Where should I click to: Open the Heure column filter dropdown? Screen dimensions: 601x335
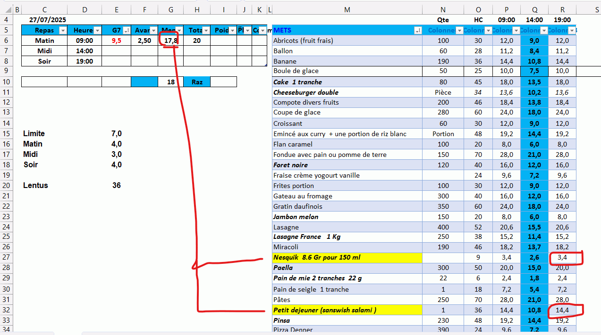click(x=97, y=31)
